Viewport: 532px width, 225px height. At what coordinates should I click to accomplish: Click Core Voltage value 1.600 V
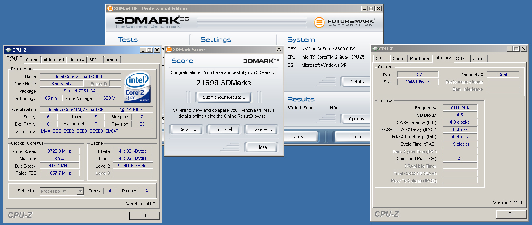click(x=108, y=98)
